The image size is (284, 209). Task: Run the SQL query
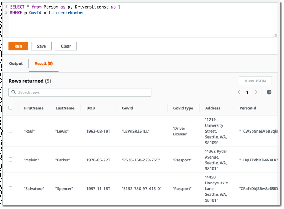18,46
